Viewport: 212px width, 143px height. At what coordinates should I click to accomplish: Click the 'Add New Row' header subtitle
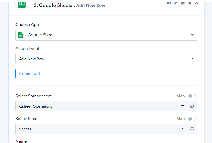tap(91, 5)
